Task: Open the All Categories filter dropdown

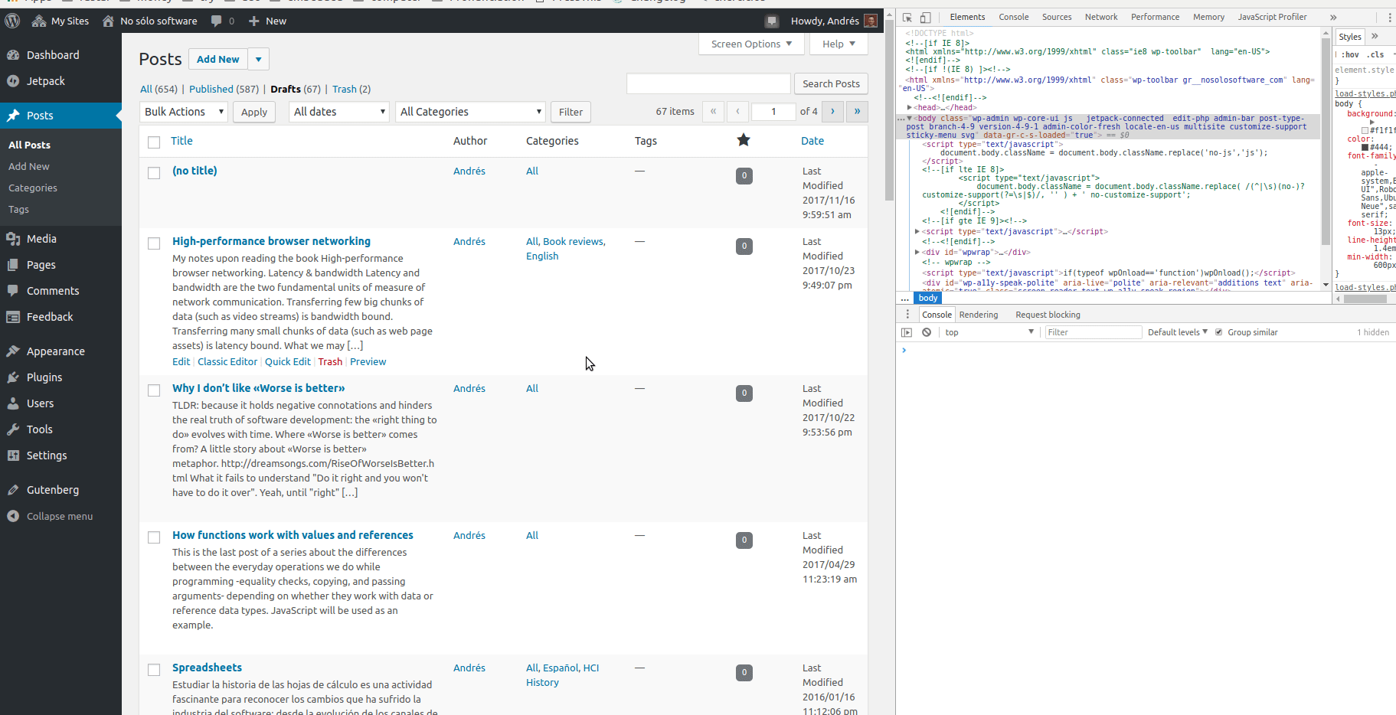Action: point(469,111)
